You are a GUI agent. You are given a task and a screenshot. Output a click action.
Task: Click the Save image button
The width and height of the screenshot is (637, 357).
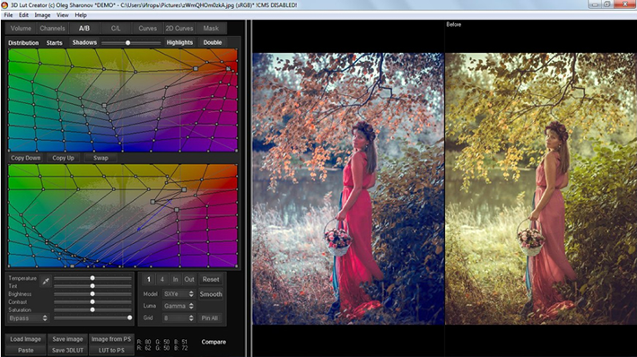click(x=67, y=339)
